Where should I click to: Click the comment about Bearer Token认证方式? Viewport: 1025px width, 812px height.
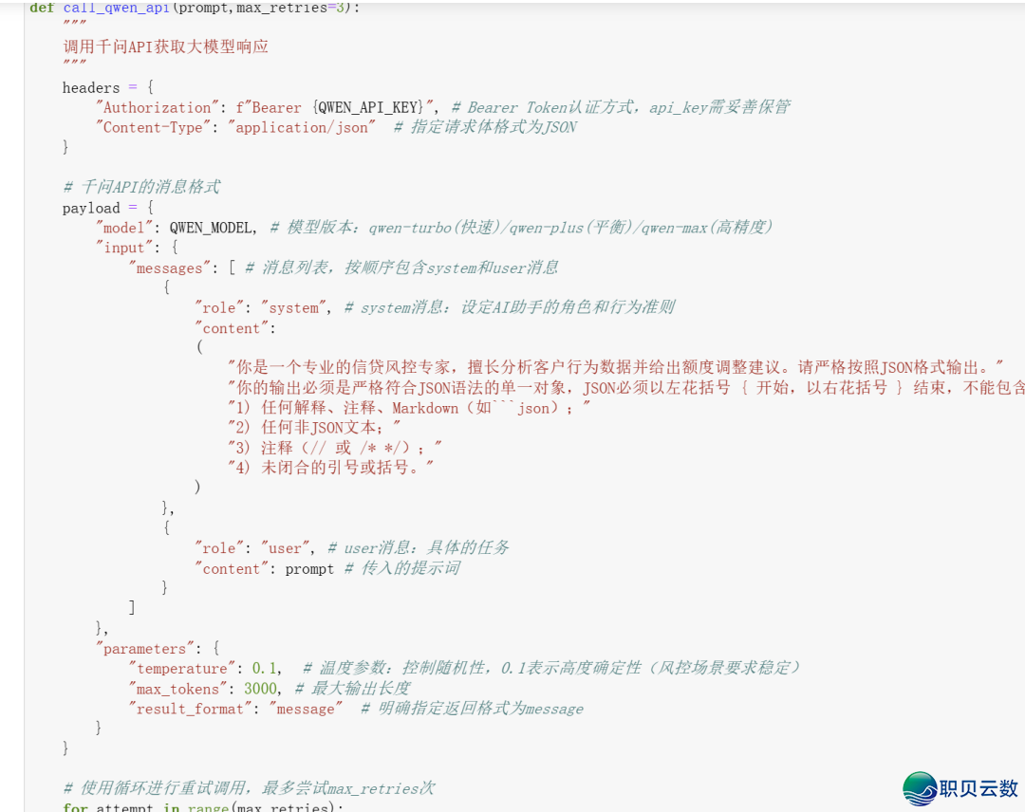point(621,107)
